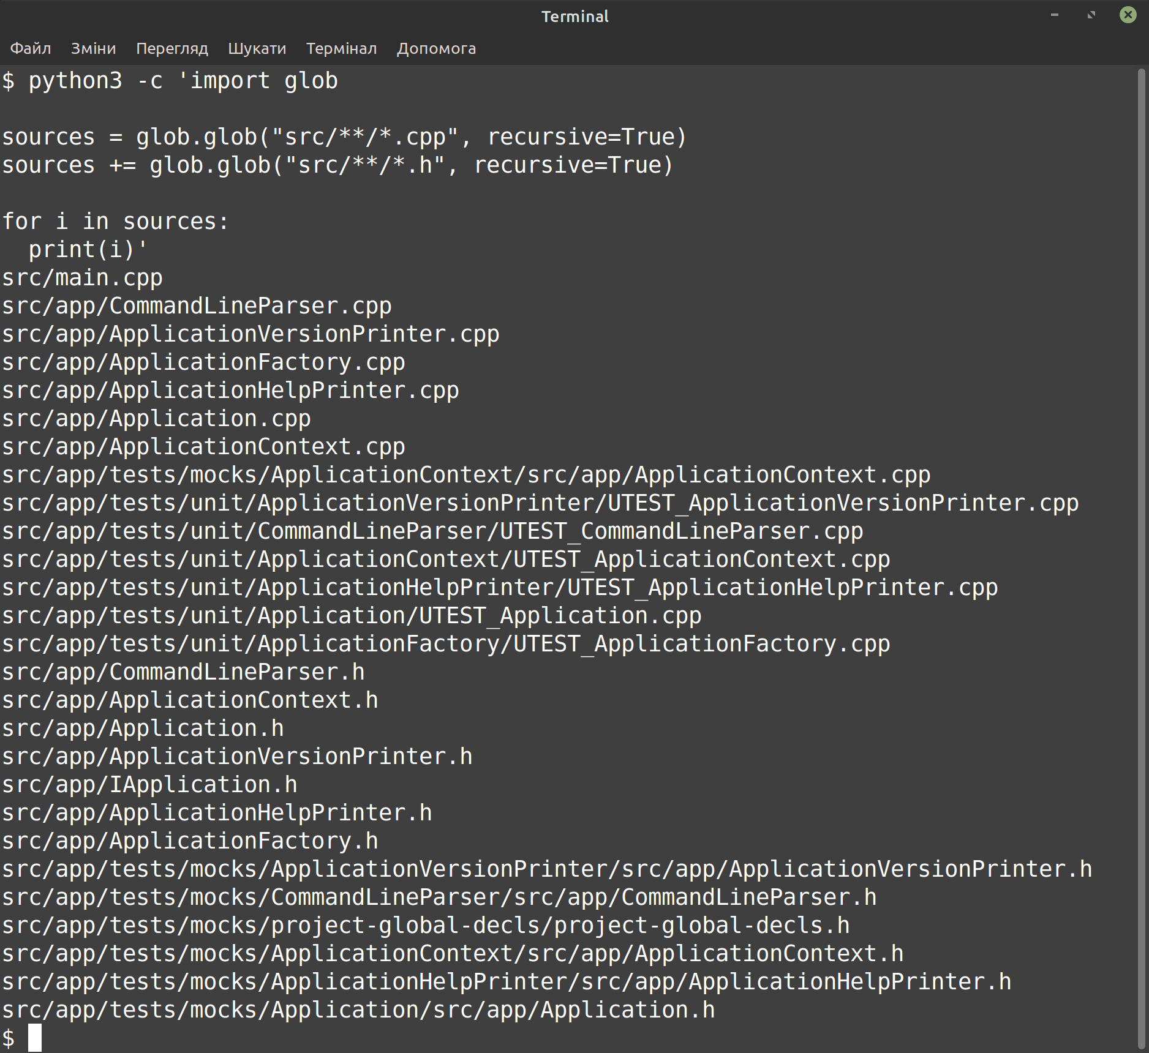
Task: Click the python3 -c 'import glob command line
Action: click(170, 81)
